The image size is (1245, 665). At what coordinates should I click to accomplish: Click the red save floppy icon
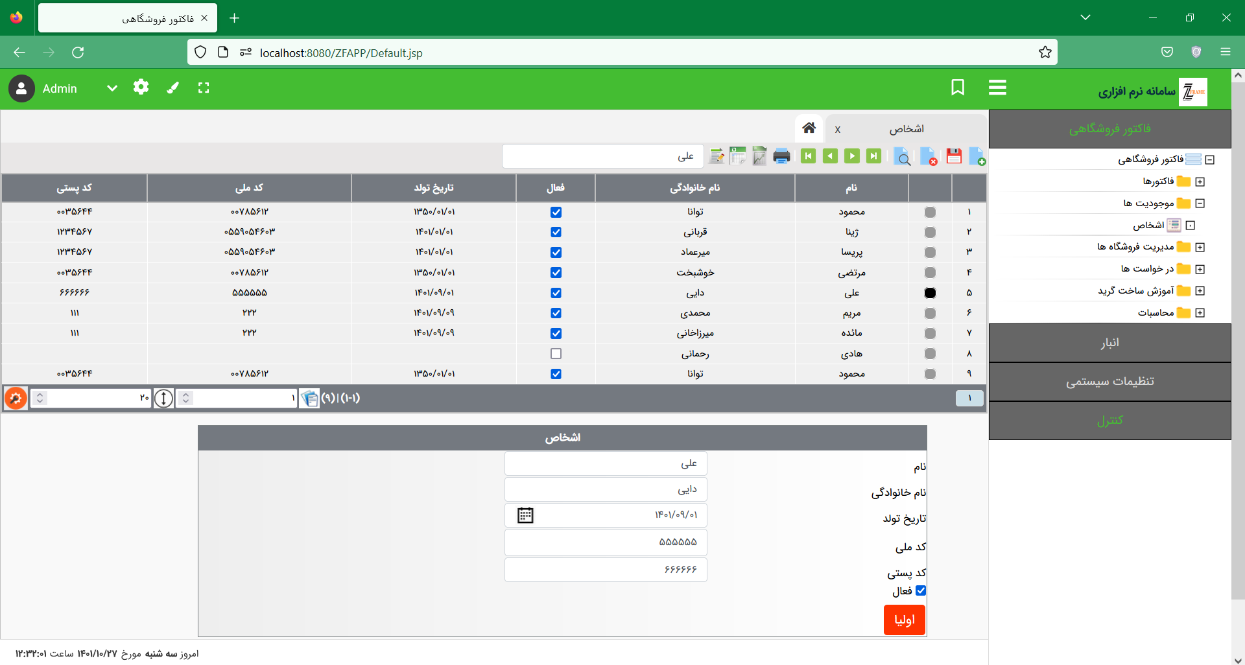954,156
